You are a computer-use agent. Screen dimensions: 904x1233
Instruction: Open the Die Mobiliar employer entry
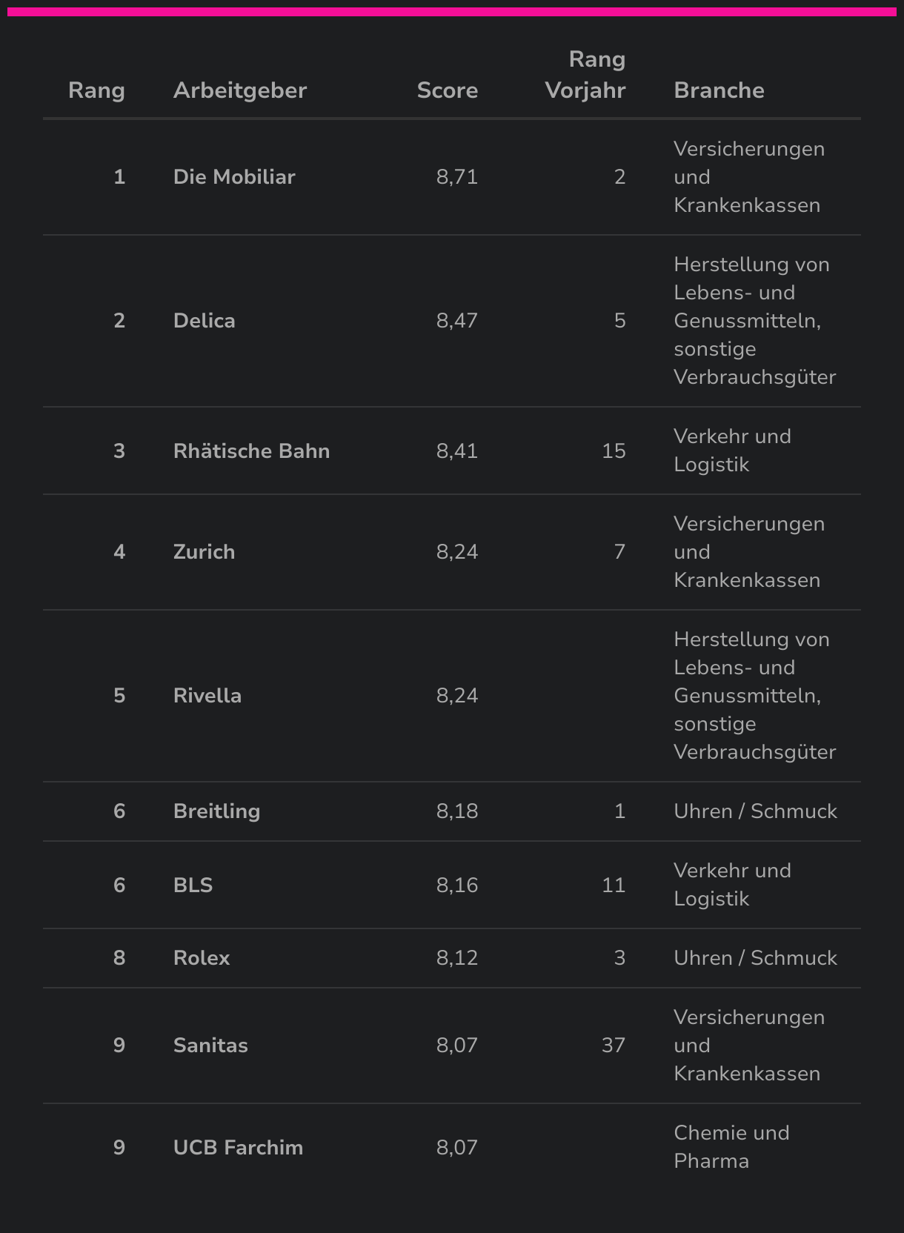click(x=234, y=177)
